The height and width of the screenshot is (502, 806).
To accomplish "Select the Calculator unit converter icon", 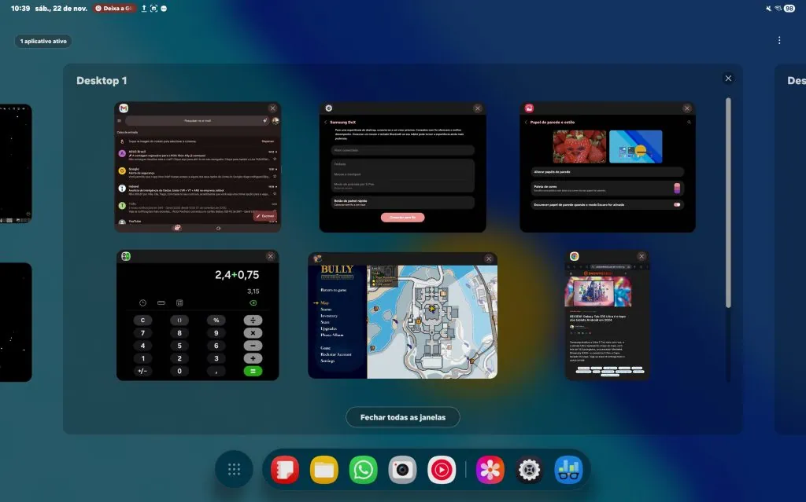I will (x=161, y=302).
